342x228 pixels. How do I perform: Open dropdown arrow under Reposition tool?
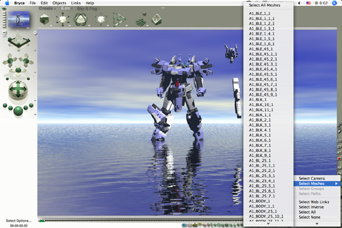pos(108,26)
